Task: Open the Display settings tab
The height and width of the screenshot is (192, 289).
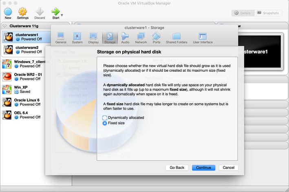Action: (x=93, y=38)
